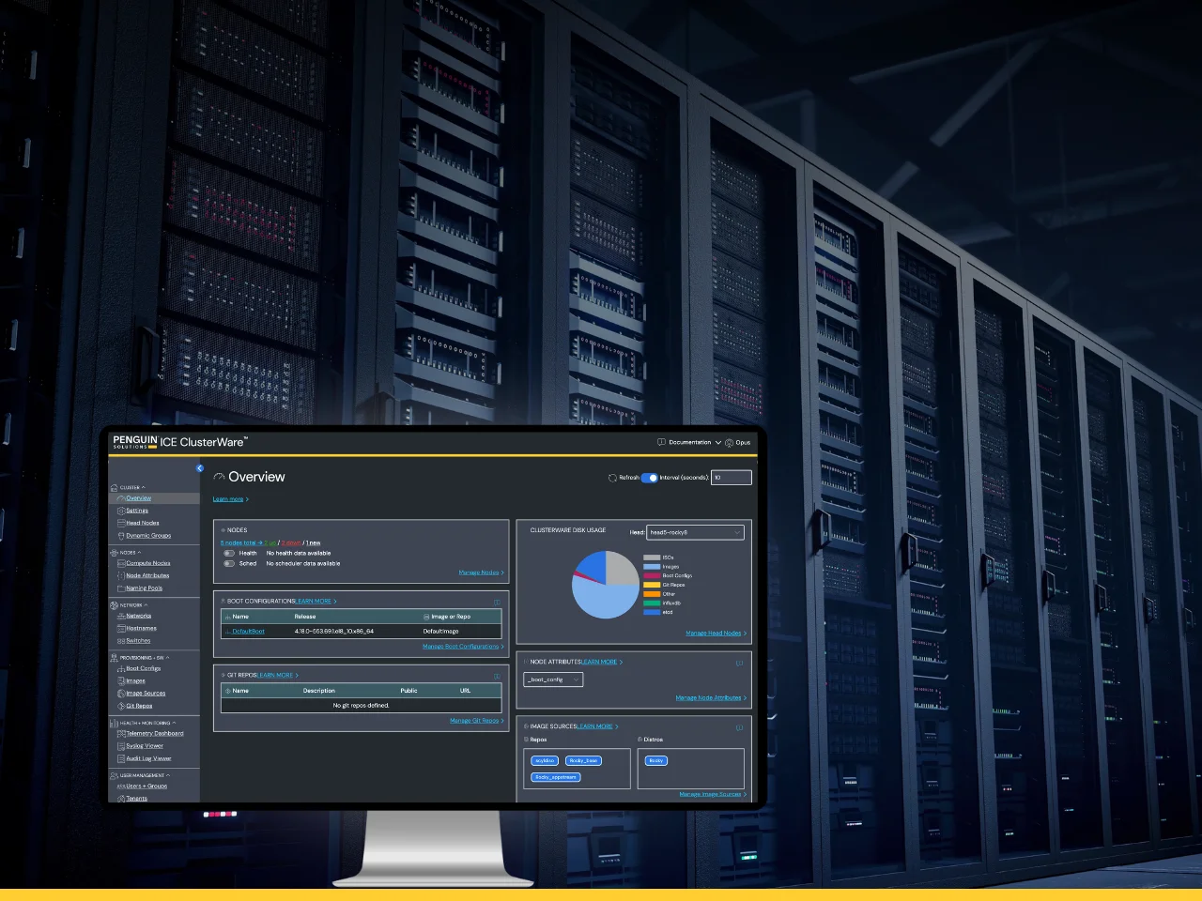Click the Manage Head Nodes link
This screenshot has width=1202, height=901.
pos(714,633)
